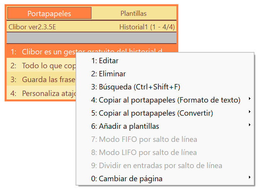
Task: Expand the Convertir submenu arrow
Action: [249, 112]
